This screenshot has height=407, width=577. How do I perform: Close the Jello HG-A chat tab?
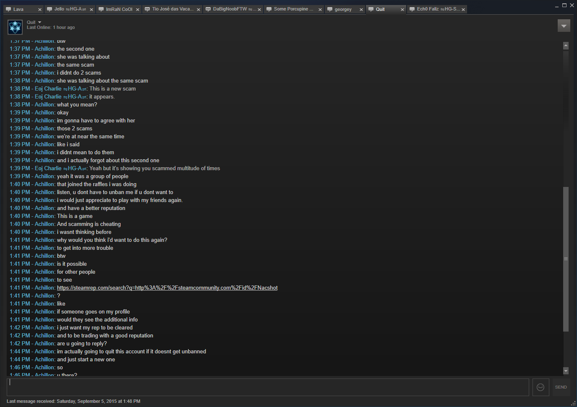[x=91, y=10]
